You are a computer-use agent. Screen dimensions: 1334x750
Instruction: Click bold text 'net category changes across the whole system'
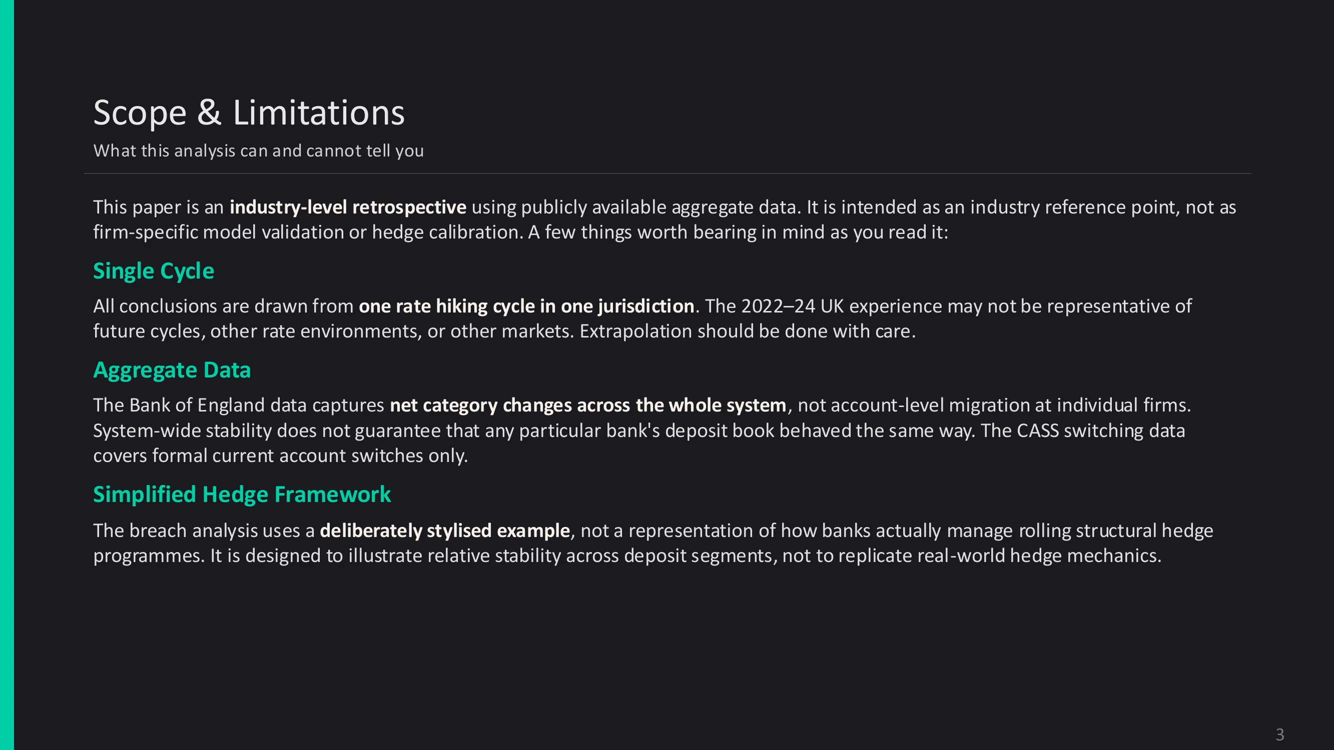coord(587,405)
